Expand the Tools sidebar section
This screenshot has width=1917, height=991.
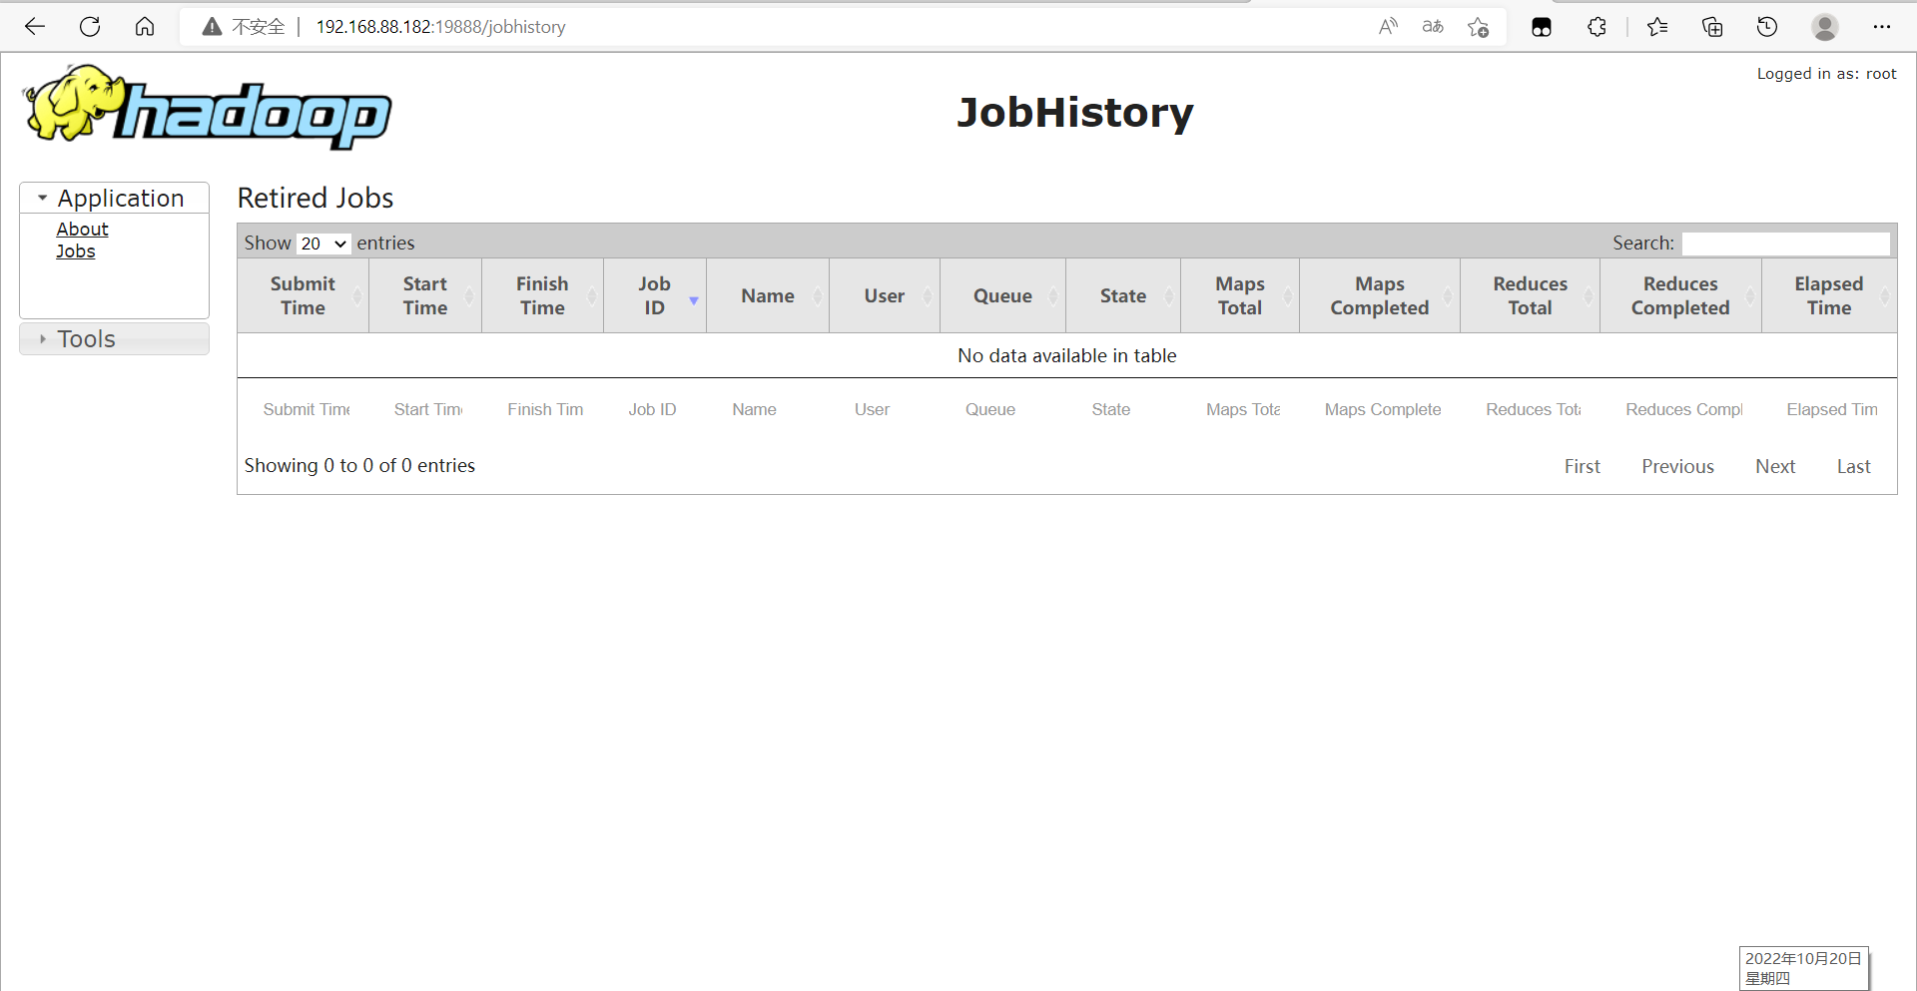114,339
